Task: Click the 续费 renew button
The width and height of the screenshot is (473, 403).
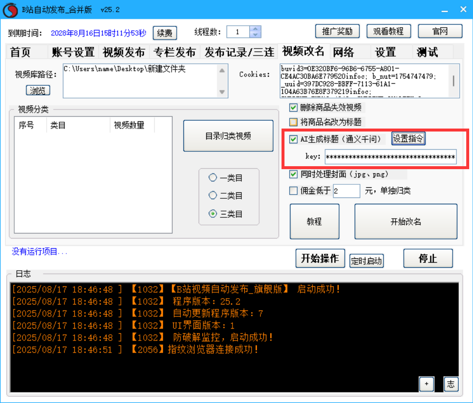Action: (x=165, y=33)
